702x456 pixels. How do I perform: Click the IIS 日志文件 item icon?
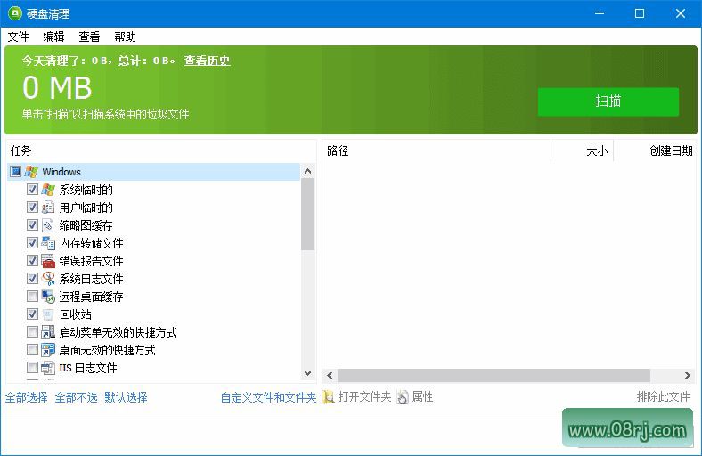[48, 368]
